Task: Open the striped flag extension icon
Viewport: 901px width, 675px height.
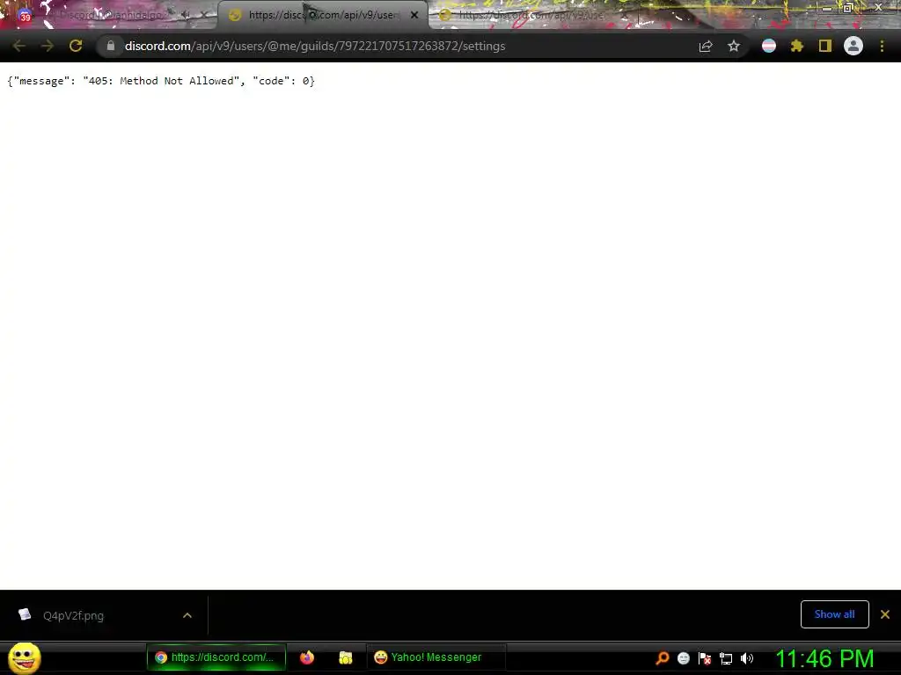Action: pyautogui.click(x=769, y=46)
